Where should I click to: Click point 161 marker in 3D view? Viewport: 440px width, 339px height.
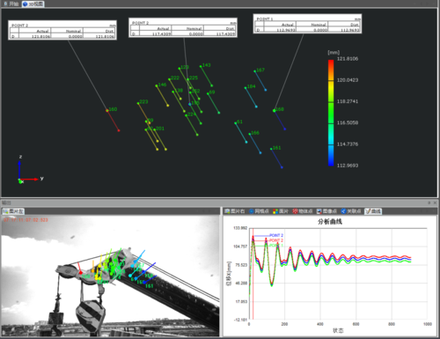coord(271,149)
